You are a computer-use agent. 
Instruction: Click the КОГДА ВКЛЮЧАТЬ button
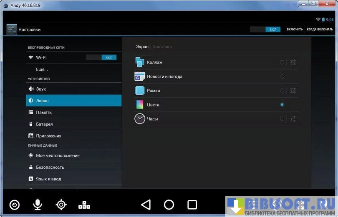320,30
